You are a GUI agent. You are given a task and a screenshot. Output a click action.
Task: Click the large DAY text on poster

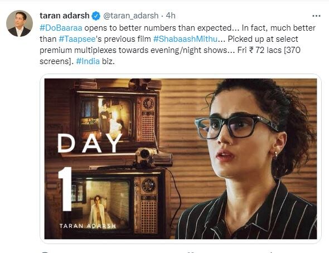tap(90, 143)
